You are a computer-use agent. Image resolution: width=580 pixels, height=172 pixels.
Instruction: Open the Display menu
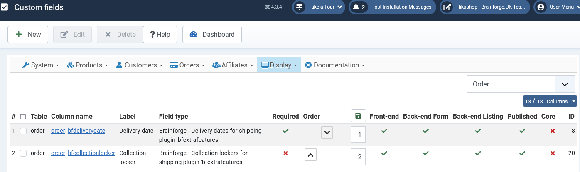click(279, 65)
